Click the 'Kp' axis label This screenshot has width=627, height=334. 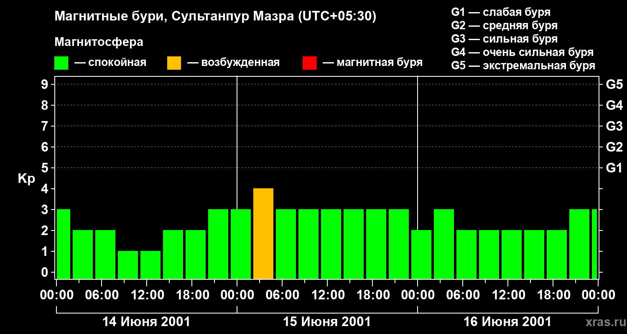(26, 179)
